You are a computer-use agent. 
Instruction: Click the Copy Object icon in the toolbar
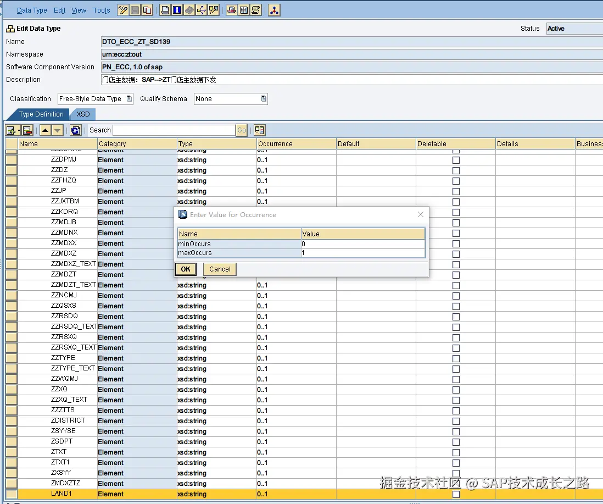tap(147, 10)
